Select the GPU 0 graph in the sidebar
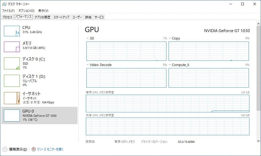261x156 pixels. point(12,115)
